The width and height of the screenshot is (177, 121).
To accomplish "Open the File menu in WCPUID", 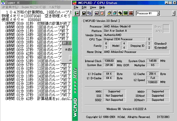I will pos(76,7).
